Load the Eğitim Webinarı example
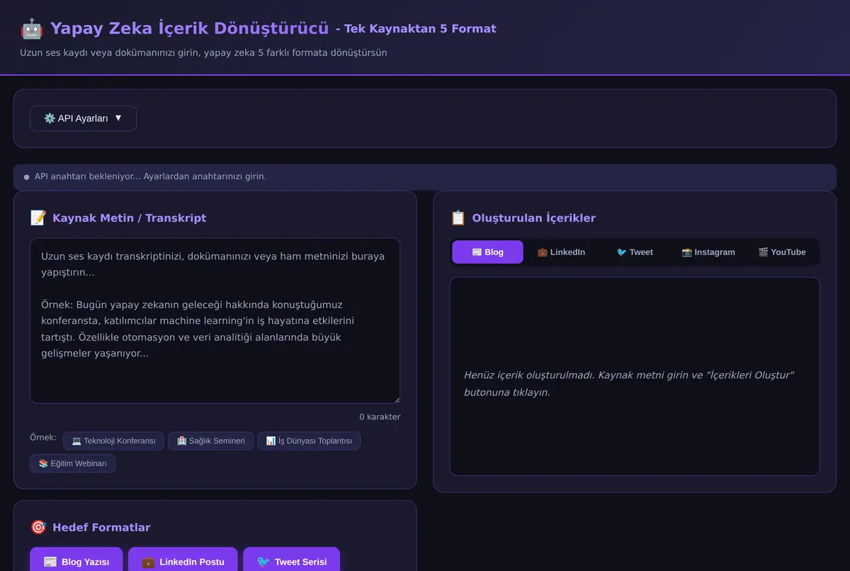The width and height of the screenshot is (850, 571). 72,463
